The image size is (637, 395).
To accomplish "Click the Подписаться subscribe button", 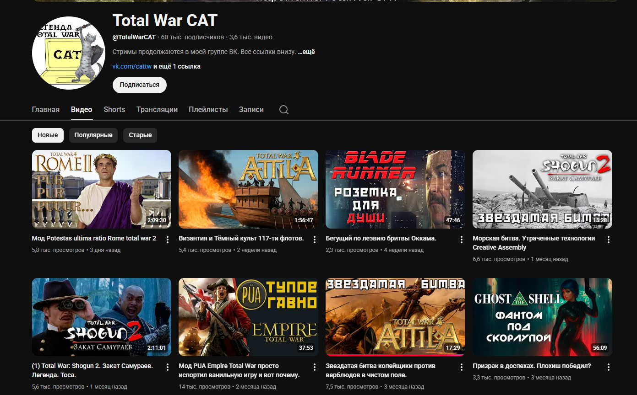I will [x=140, y=85].
